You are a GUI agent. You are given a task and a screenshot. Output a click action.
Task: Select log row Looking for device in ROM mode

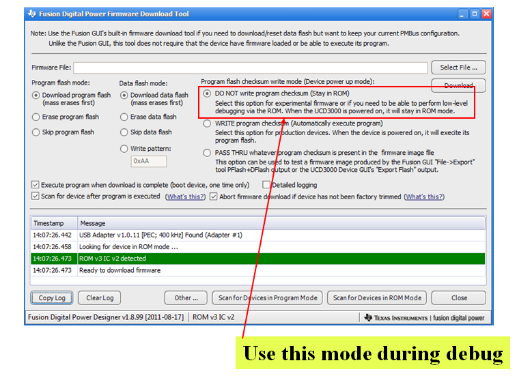[x=258, y=247]
